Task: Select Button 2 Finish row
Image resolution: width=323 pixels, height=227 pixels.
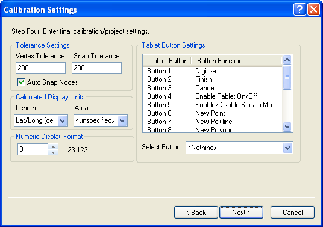Action: point(213,79)
